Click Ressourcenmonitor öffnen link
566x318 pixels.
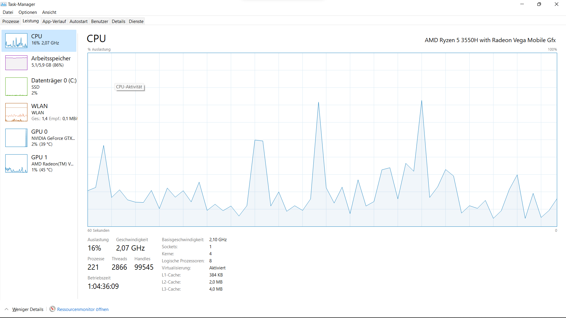pyautogui.click(x=83, y=309)
